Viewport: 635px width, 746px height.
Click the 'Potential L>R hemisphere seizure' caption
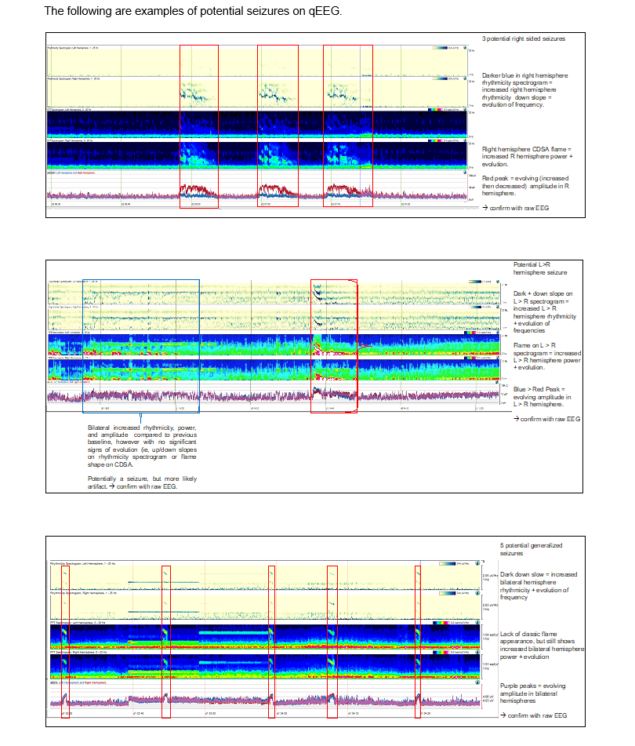click(540, 268)
